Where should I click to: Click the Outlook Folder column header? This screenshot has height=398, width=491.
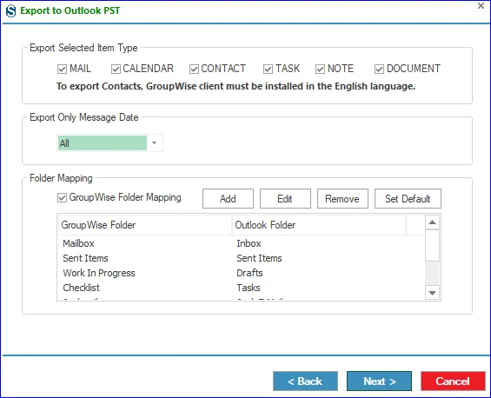(319, 225)
